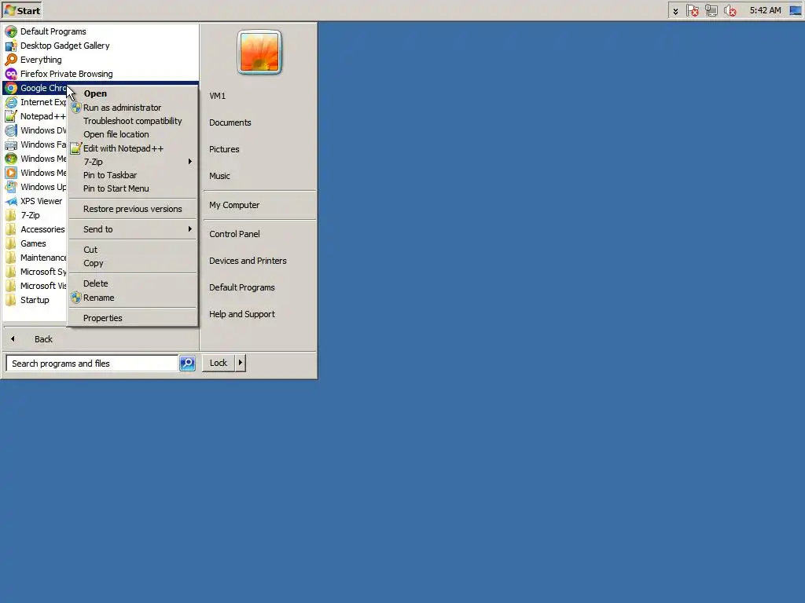
Task: Choose Pin to Start Menu
Action: pos(133,188)
